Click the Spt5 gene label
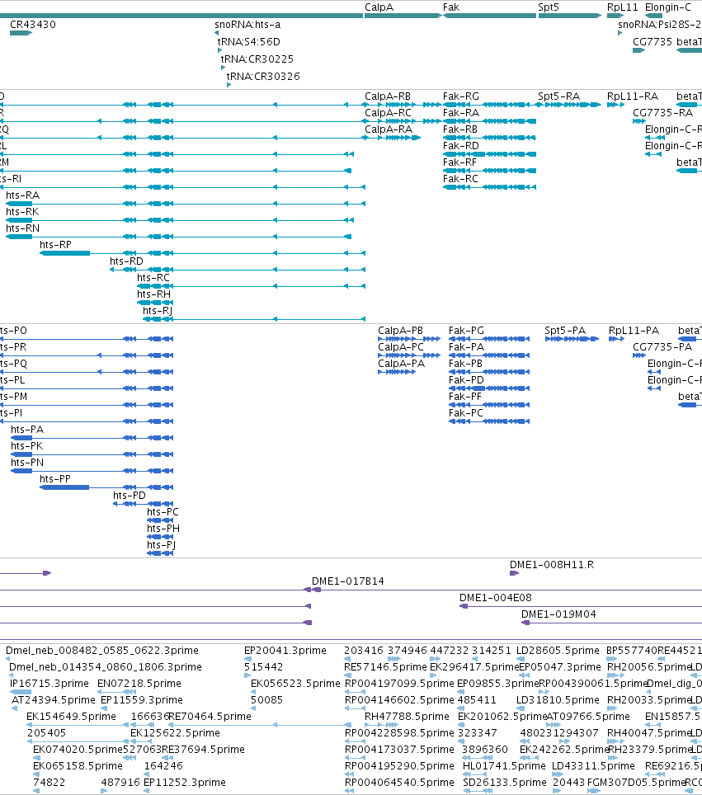702x795 pixels. click(549, 7)
